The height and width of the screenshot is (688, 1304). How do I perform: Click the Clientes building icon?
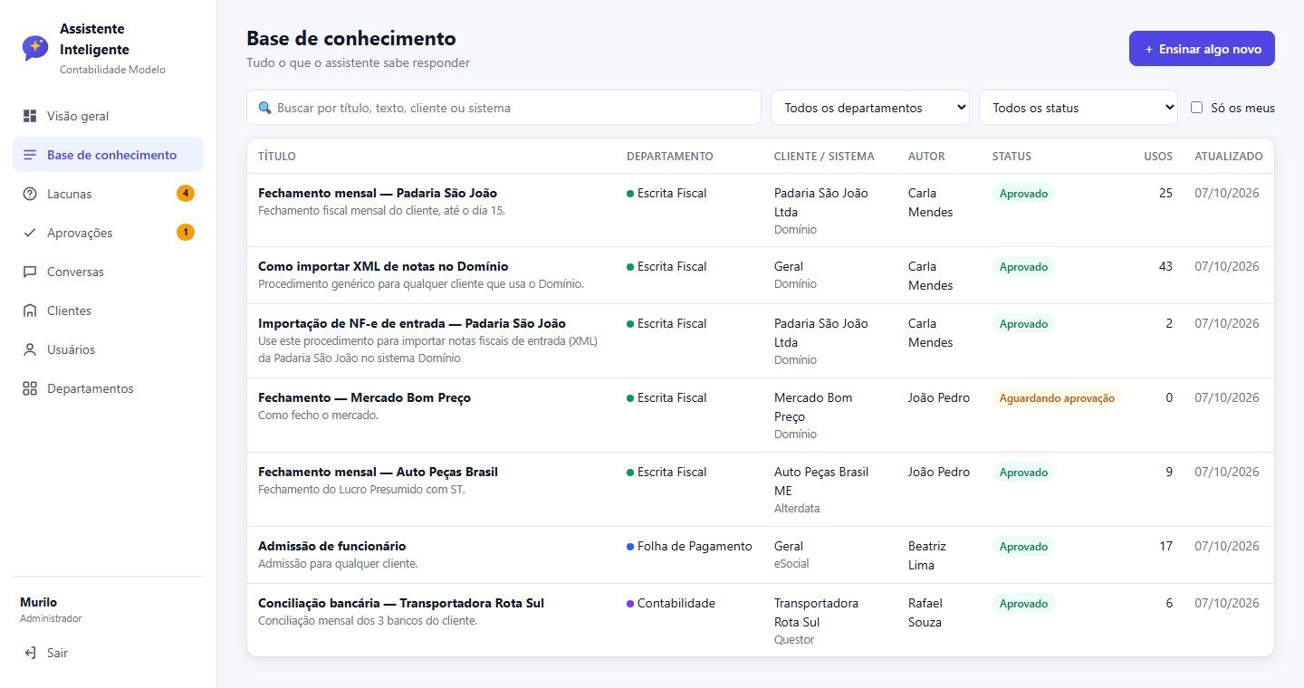pyautogui.click(x=30, y=311)
